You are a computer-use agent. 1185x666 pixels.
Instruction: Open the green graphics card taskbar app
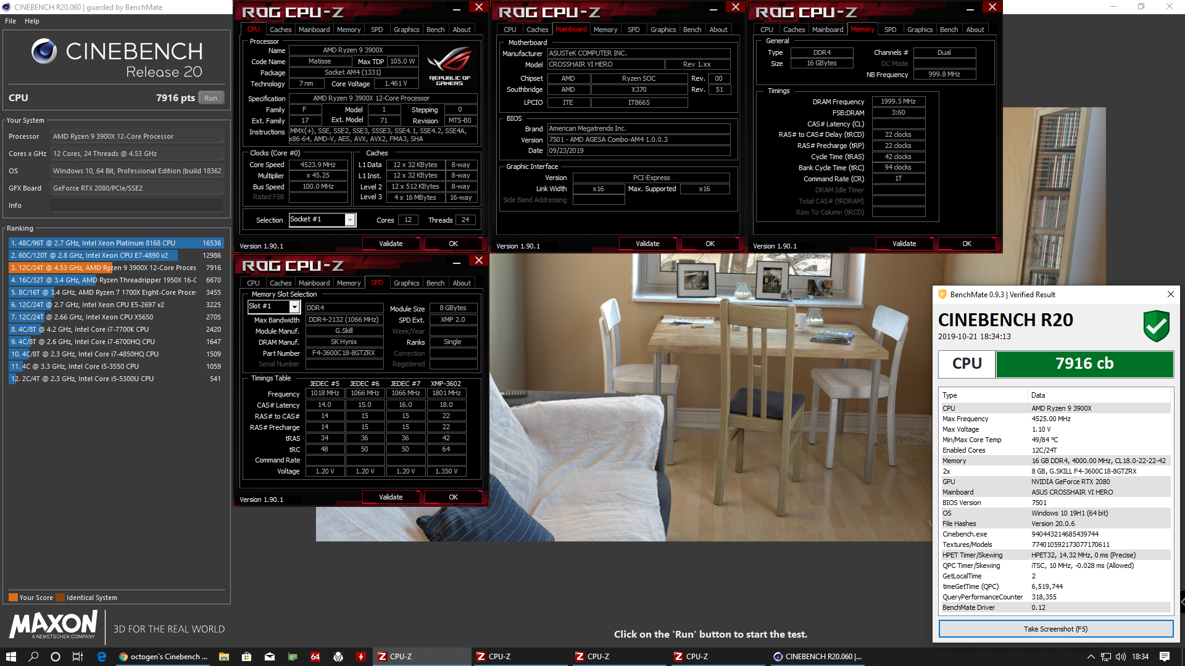pos(293,657)
